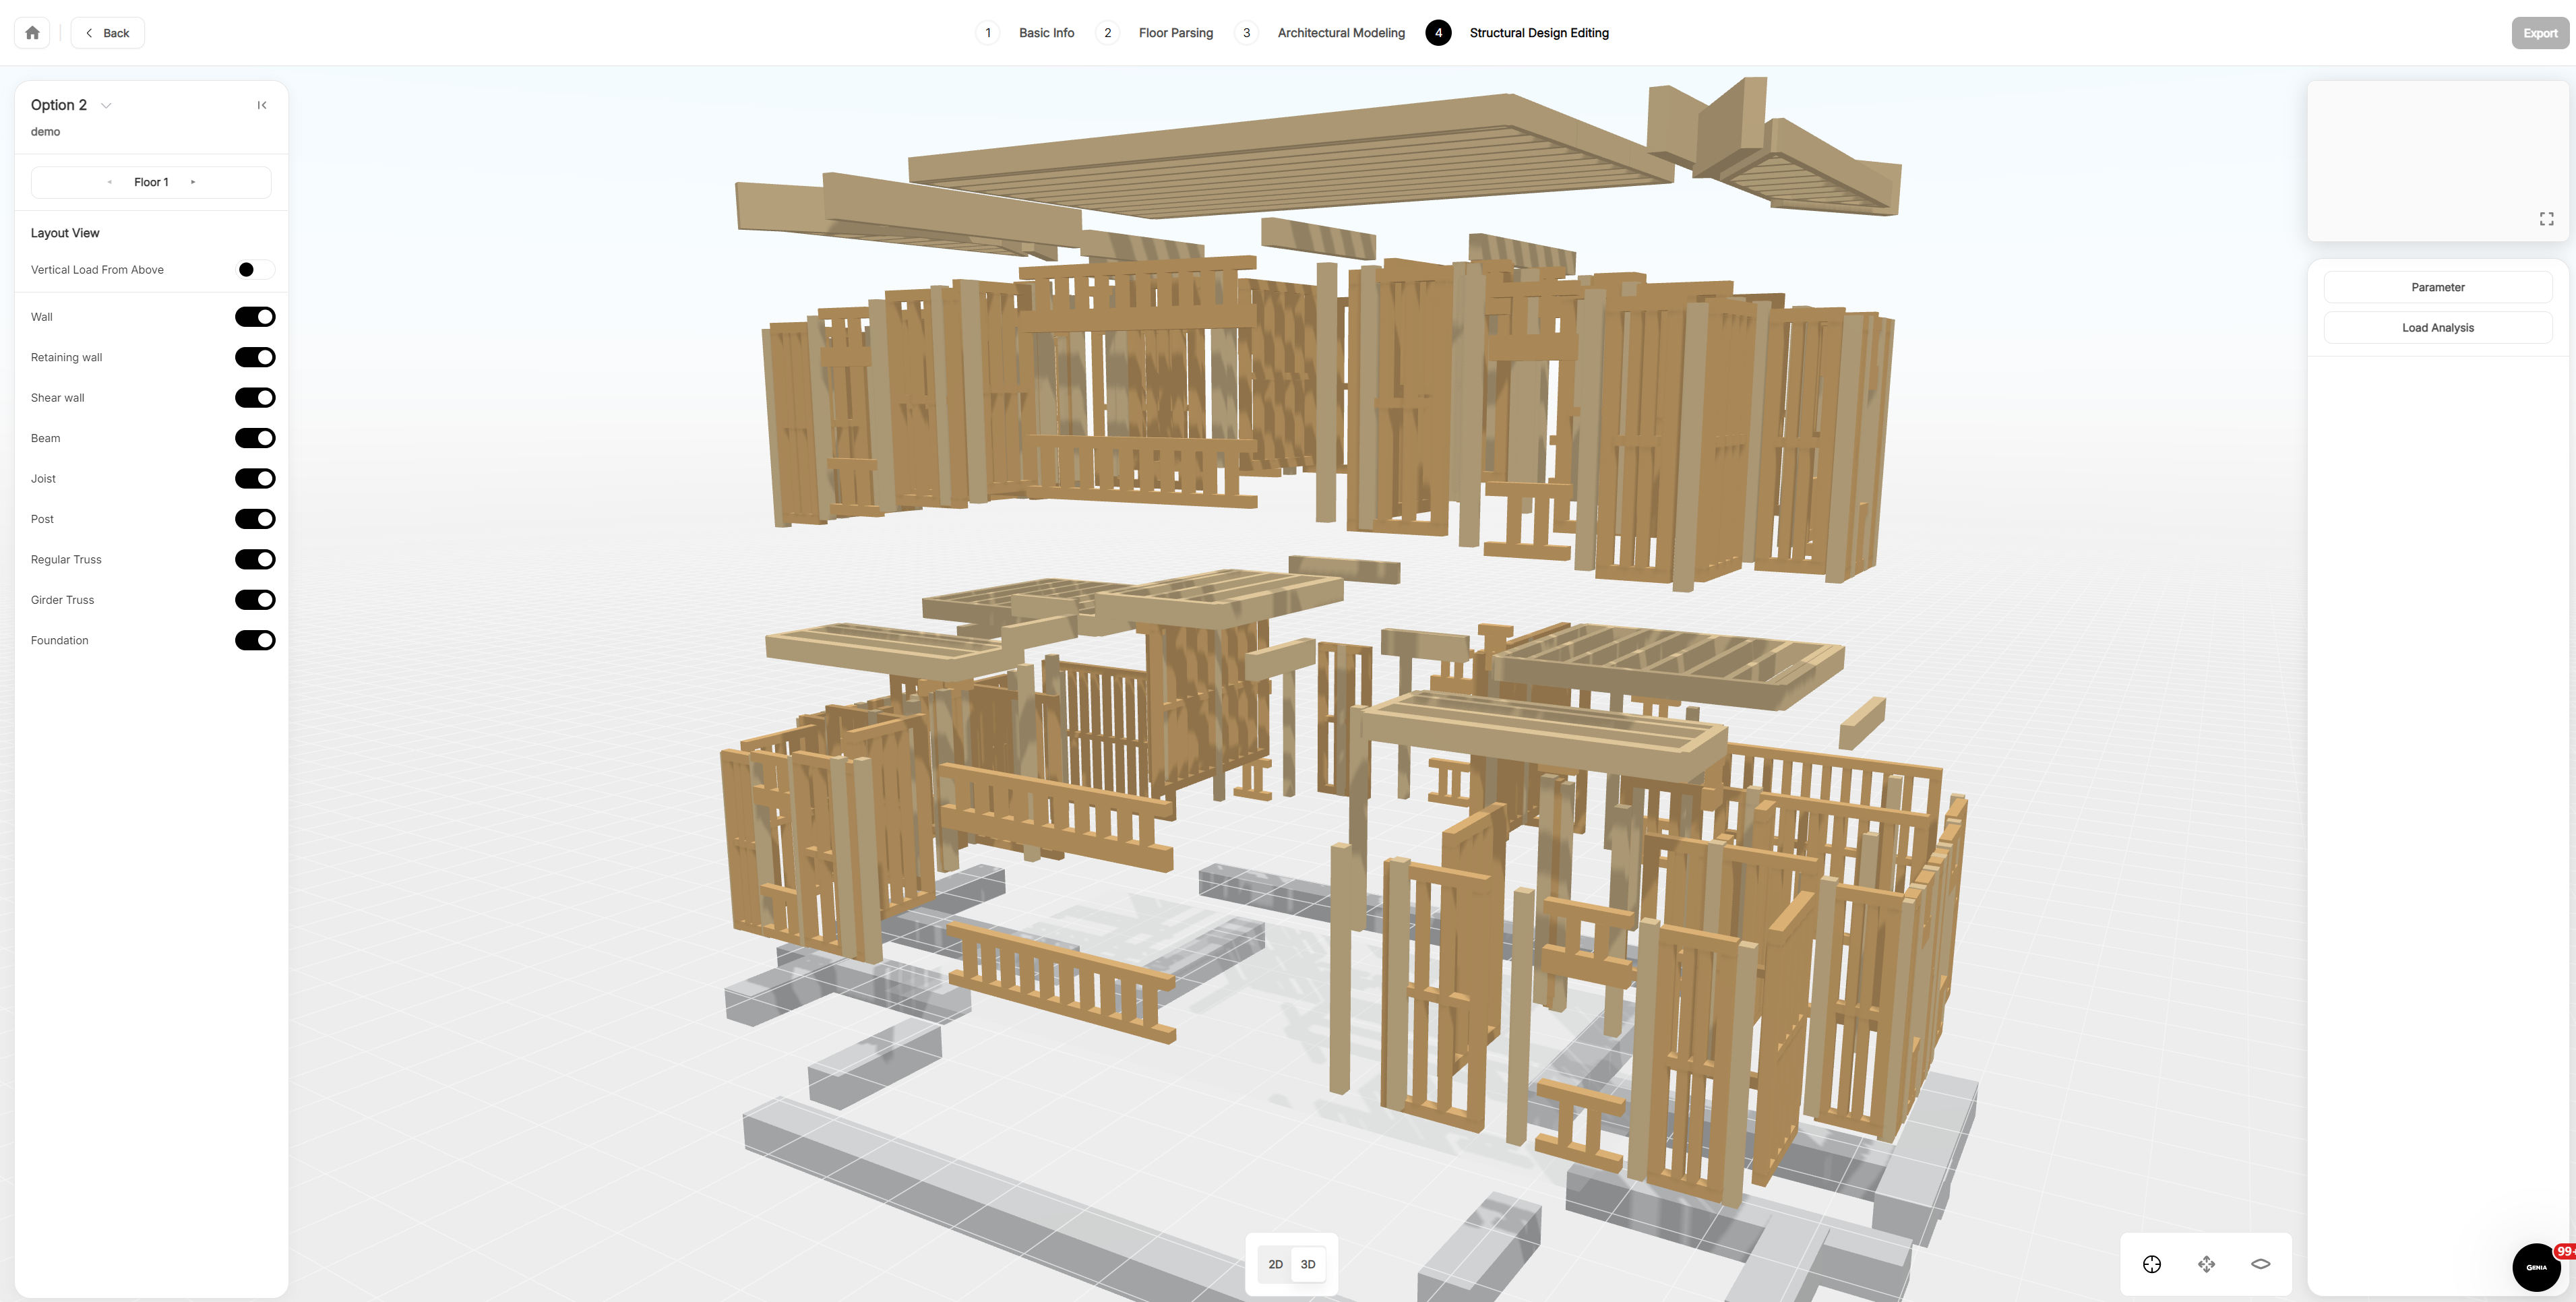Open the Genia assistant chat bubble

pos(2536,1267)
